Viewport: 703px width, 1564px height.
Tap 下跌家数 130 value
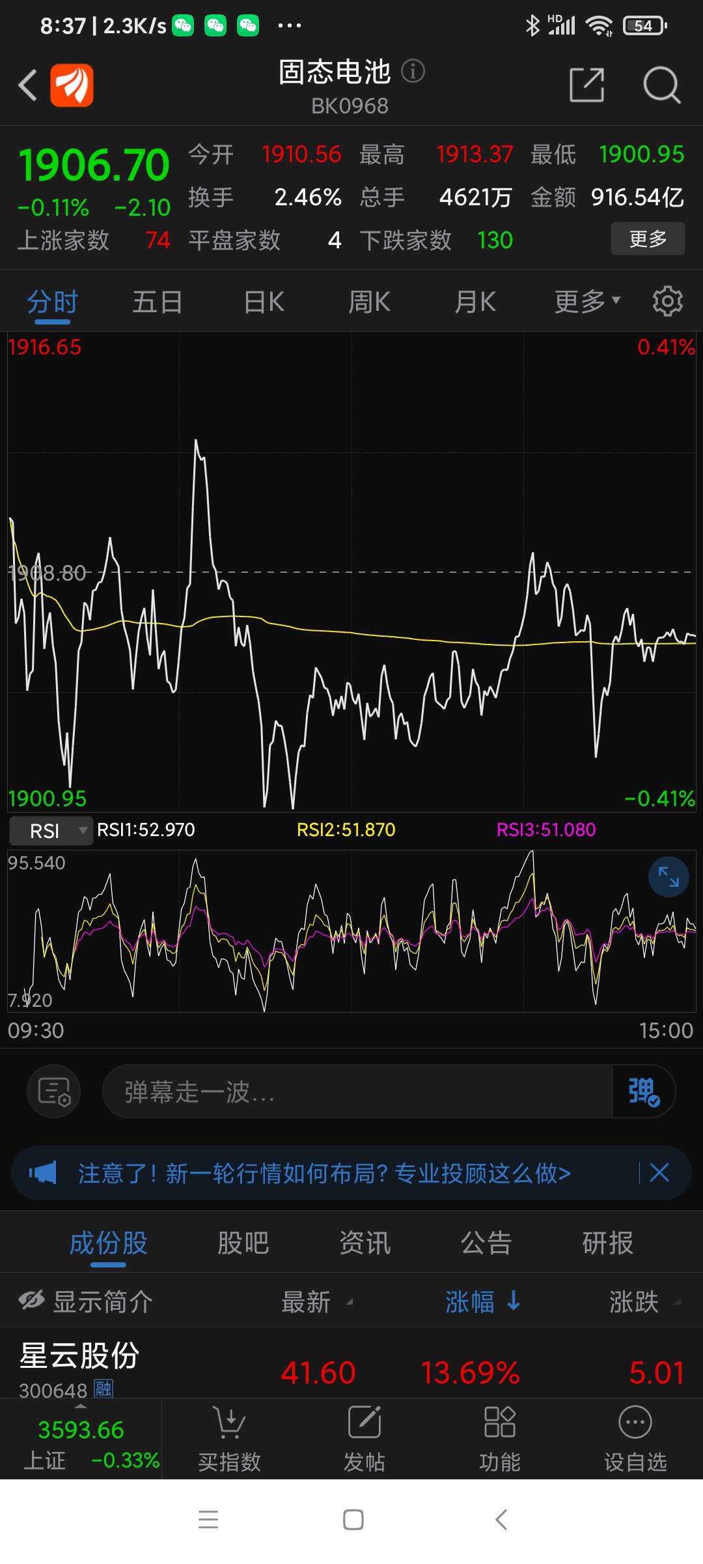pos(495,240)
